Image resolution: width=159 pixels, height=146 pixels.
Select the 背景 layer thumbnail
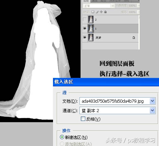point(91,38)
